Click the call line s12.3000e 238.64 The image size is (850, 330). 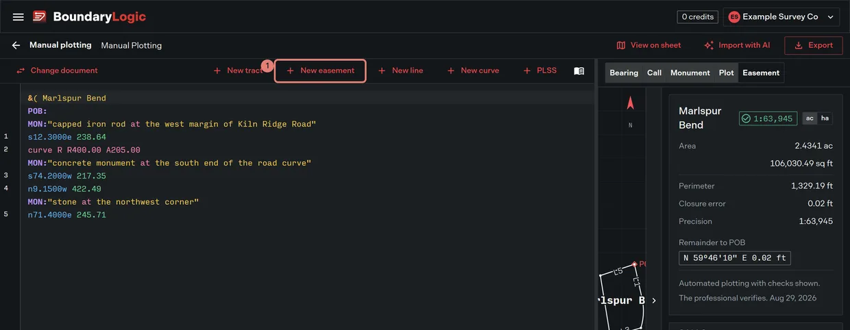67,137
